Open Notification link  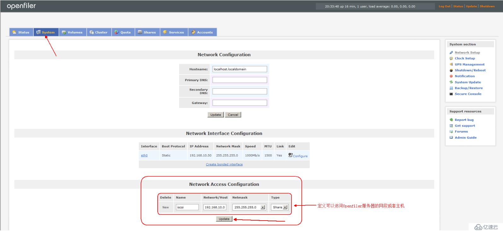pyautogui.click(x=465, y=76)
